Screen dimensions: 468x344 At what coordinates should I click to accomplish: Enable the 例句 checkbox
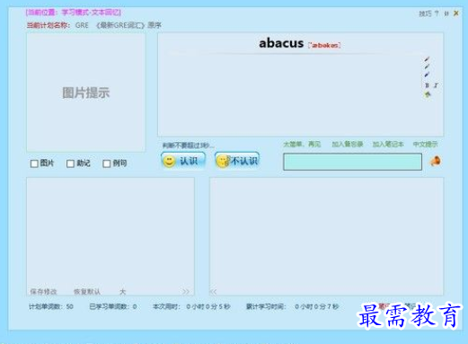(107, 163)
